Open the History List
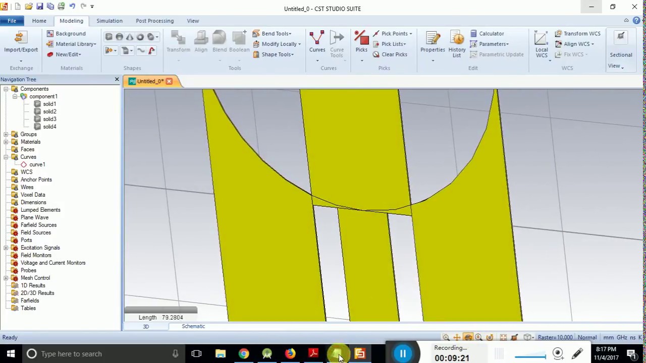The width and height of the screenshot is (646, 363). pyautogui.click(x=457, y=44)
